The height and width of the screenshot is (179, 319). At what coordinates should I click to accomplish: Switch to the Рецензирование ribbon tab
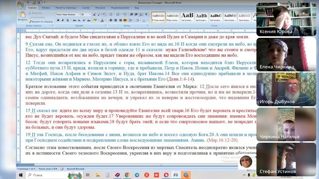click(120, 8)
